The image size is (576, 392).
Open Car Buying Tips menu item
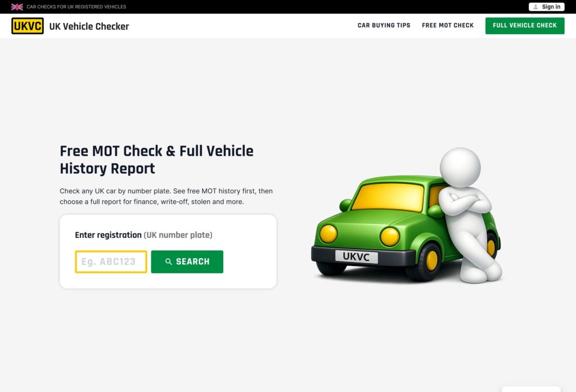pos(384,25)
